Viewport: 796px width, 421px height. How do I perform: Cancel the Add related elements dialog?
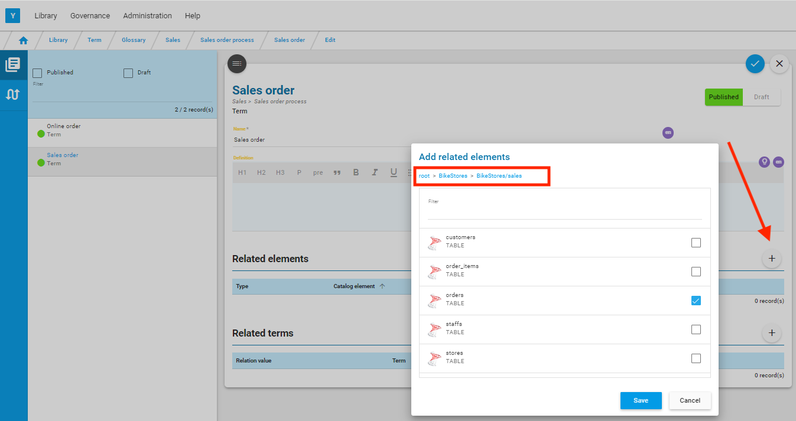point(690,400)
